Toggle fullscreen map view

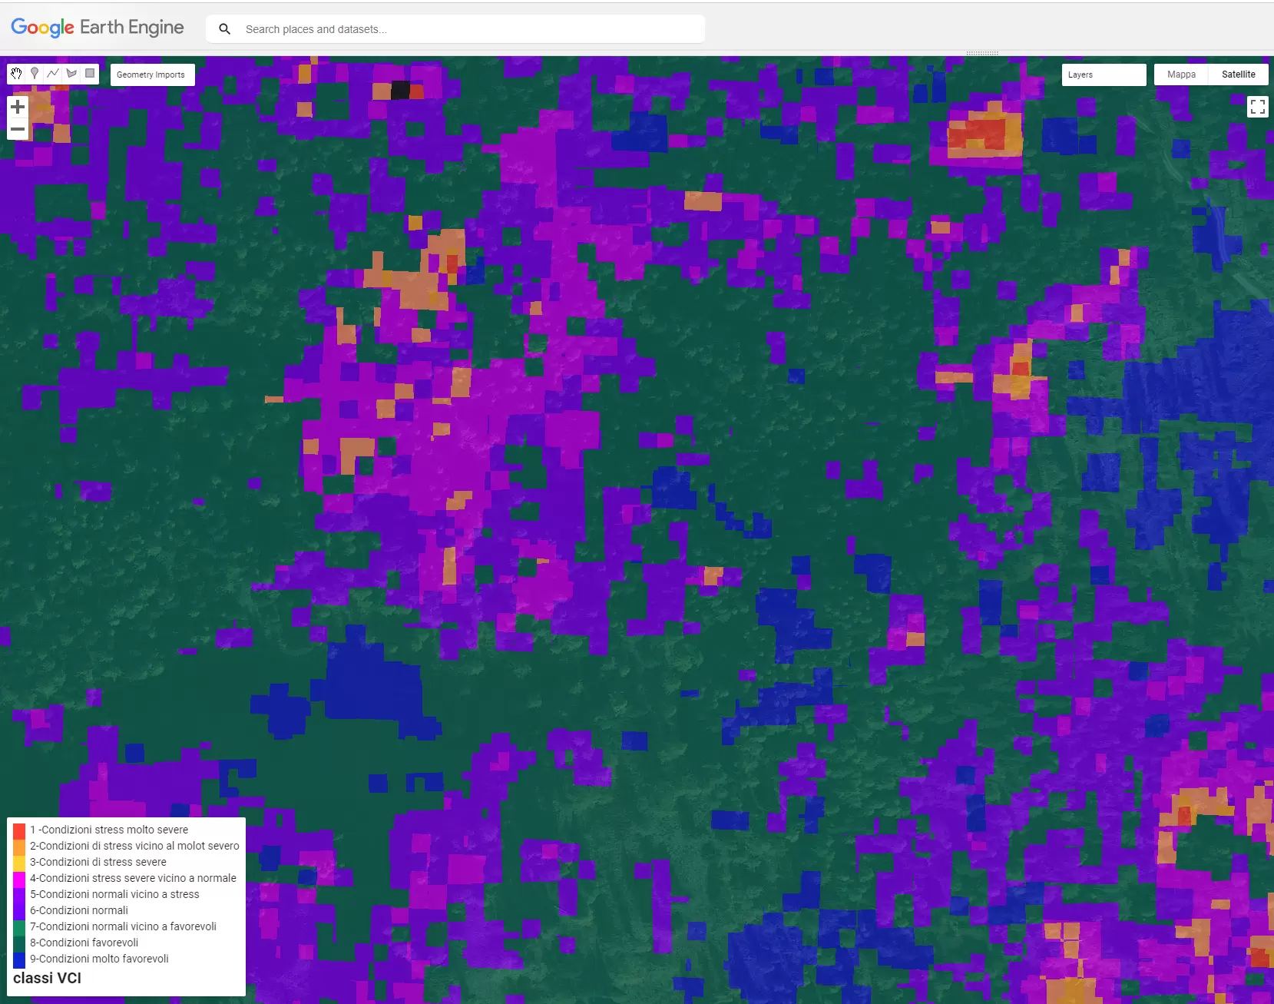1257,107
